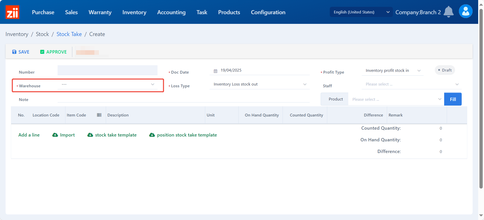Click the Zii logo icon
Image resolution: width=484 pixels, height=220 pixels.
pos(12,12)
